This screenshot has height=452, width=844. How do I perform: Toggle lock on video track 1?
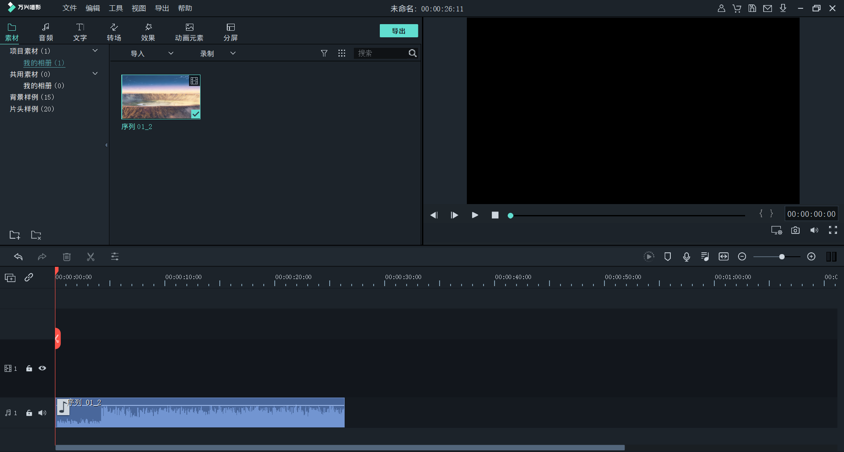[29, 369]
